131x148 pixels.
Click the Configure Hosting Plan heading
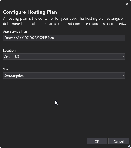(30, 12)
